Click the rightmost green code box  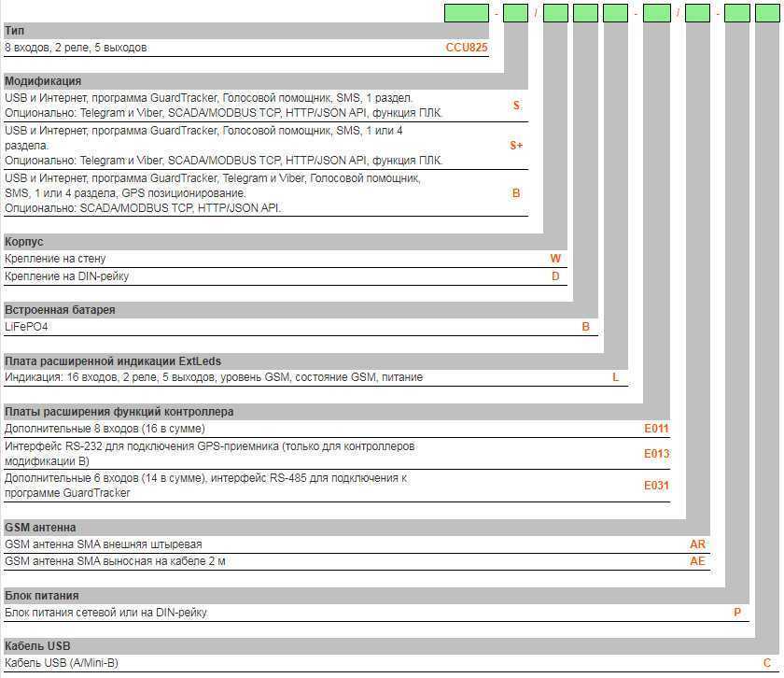point(767,13)
